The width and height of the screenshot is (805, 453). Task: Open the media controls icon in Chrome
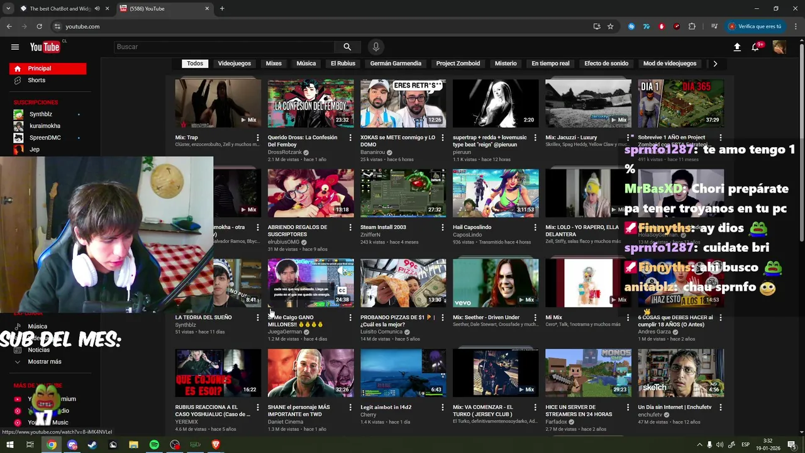pyautogui.click(x=714, y=26)
